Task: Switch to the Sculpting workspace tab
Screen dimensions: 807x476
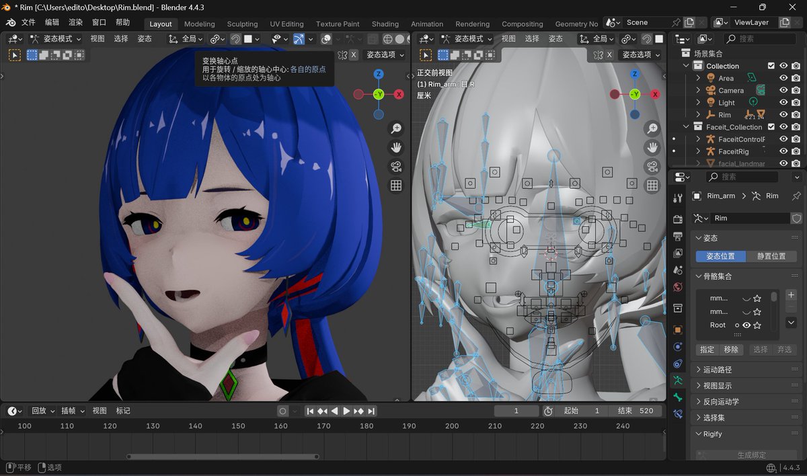Action: click(243, 24)
